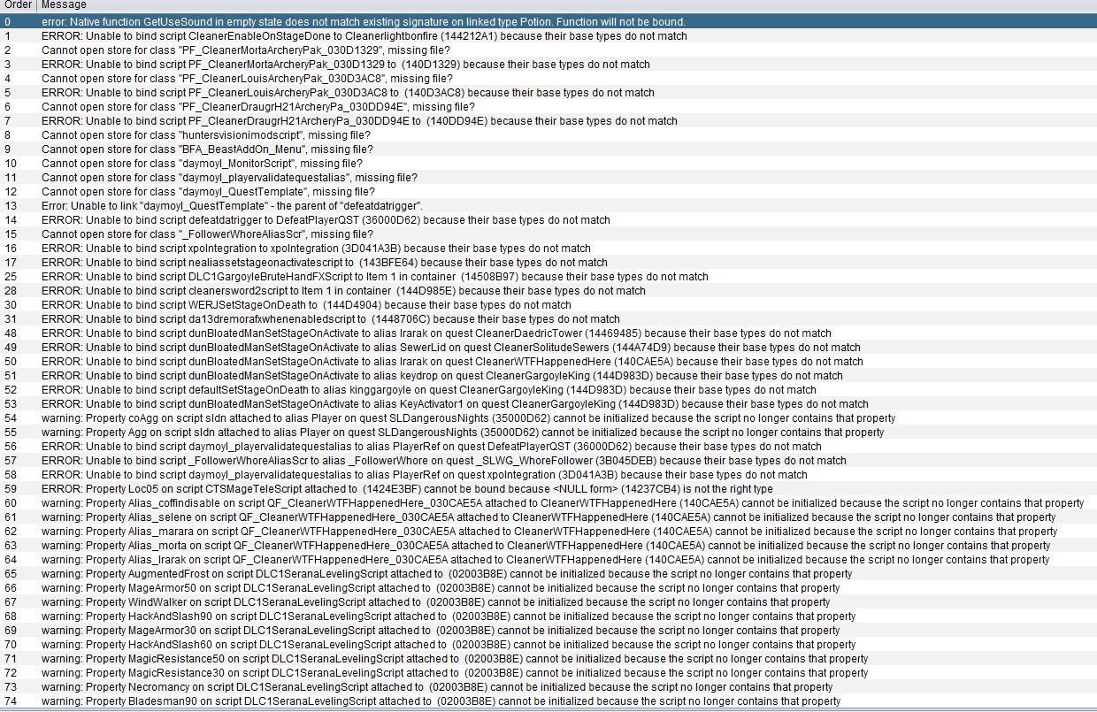1097x712 pixels.
Task: Select the CTSMageTeleScript Loc05 error row
Action: pos(407,489)
